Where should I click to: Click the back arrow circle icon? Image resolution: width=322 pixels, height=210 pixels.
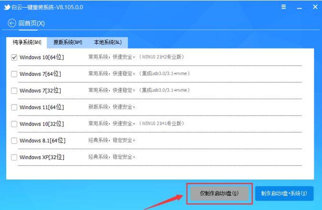point(11,23)
